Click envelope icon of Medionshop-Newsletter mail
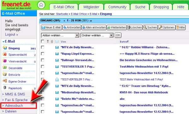 click(57, 93)
